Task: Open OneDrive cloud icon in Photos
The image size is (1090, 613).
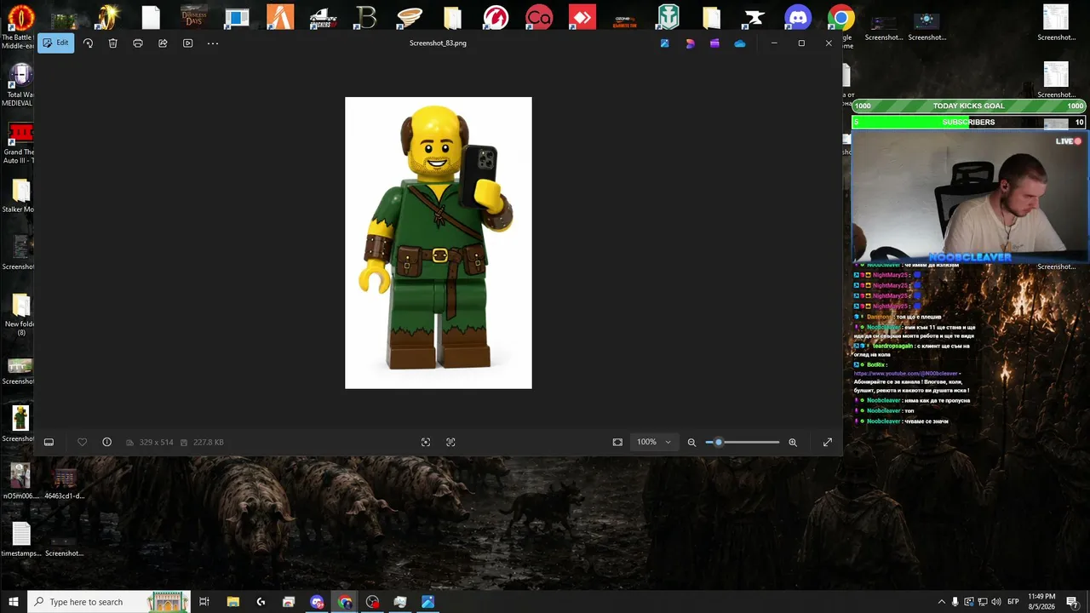Action: 740,43
